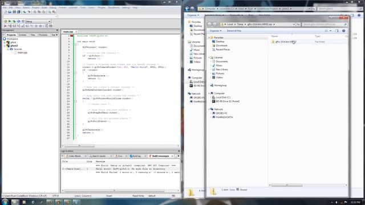Open the Build menu in Code::Blocks

click(44, 7)
